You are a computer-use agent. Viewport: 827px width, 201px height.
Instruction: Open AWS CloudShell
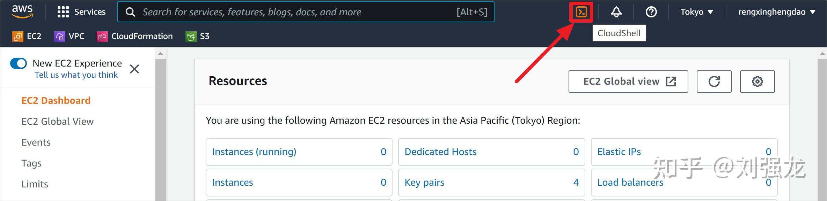click(581, 12)
